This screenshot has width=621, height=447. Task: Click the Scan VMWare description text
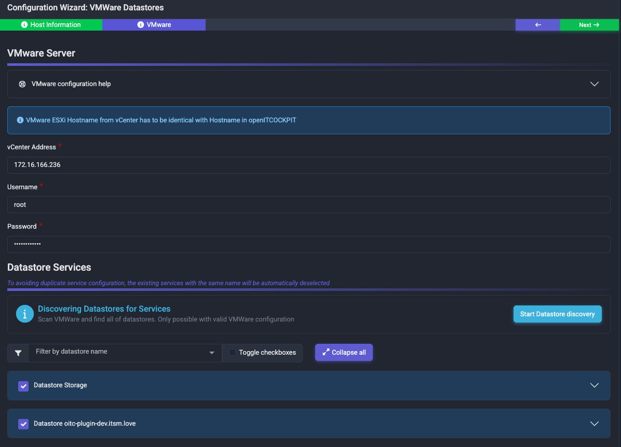(x=166, y=319)
